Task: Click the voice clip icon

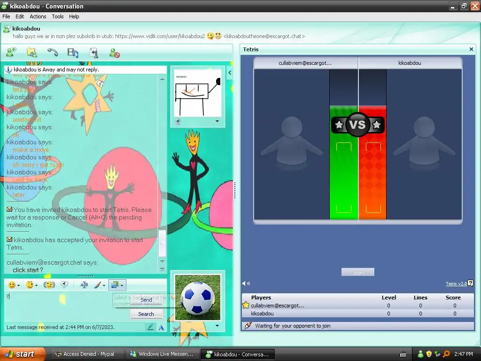Action: [64, 284]
